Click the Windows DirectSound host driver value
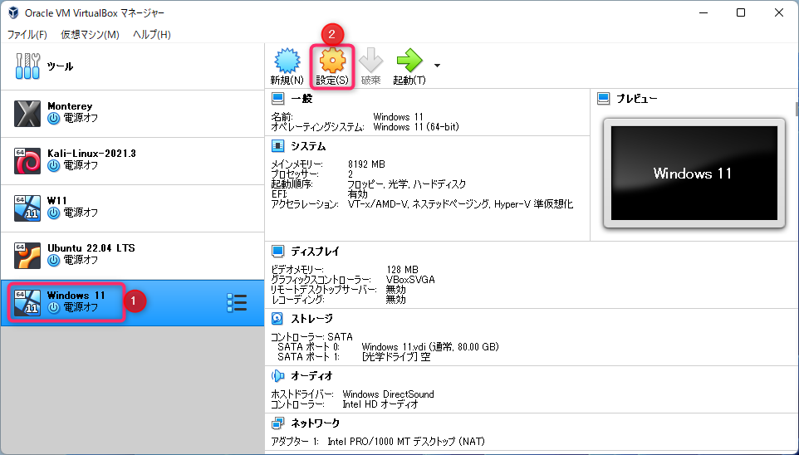799x455 pixels. [x=389, y=394]
